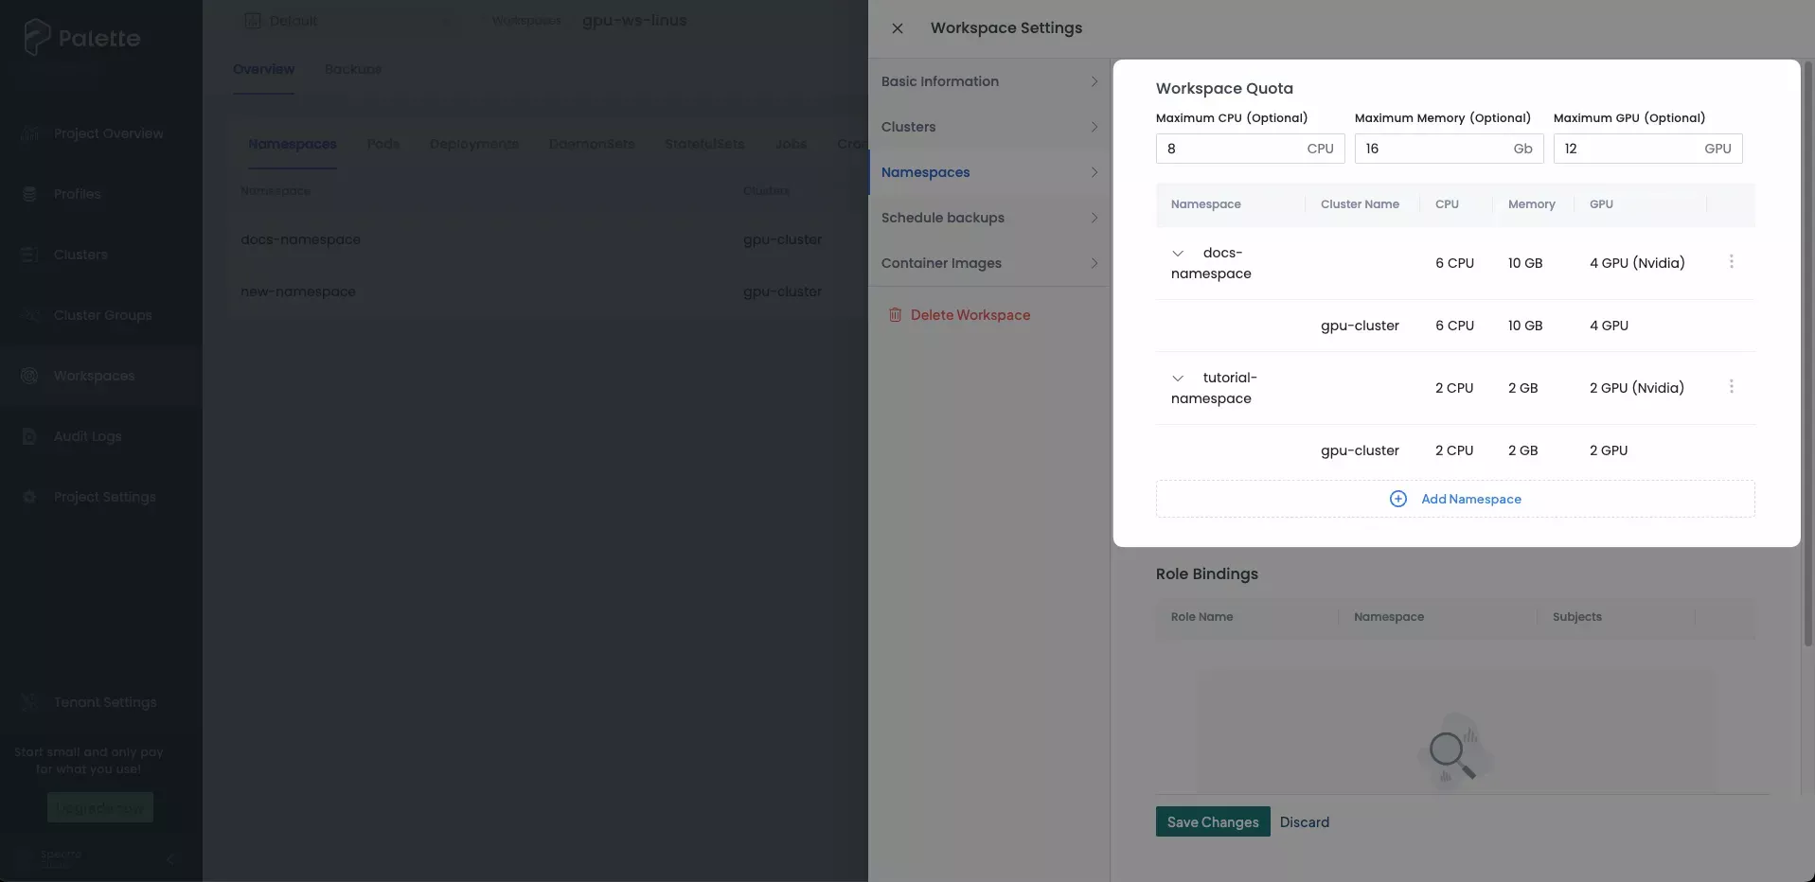Open the Pods tab
This screenshot has height=882, width=1815.
(x=383, y=144)
